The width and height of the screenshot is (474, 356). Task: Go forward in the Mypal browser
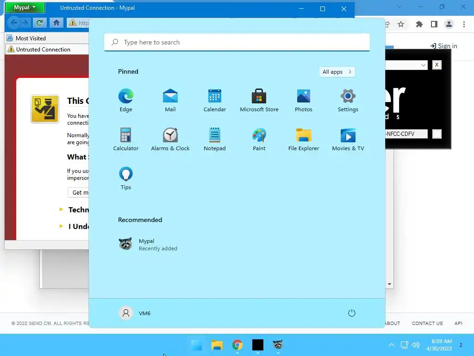[25, 23]
